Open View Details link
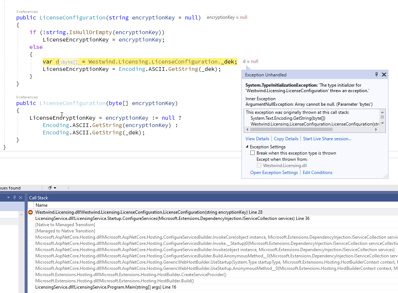The width and height of the screenshot is (398, 293). coord(257,139)
